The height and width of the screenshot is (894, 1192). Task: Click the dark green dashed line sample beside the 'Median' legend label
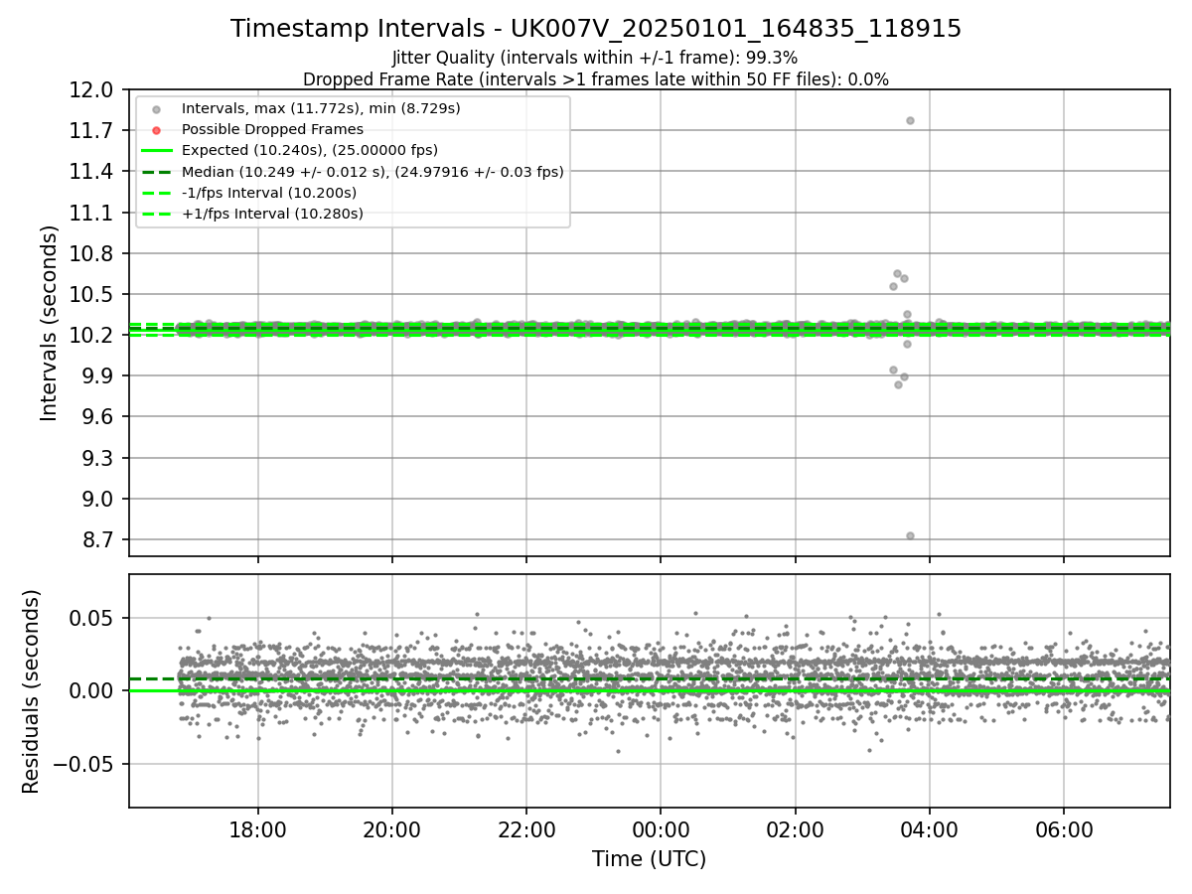[x=156, y=172]
